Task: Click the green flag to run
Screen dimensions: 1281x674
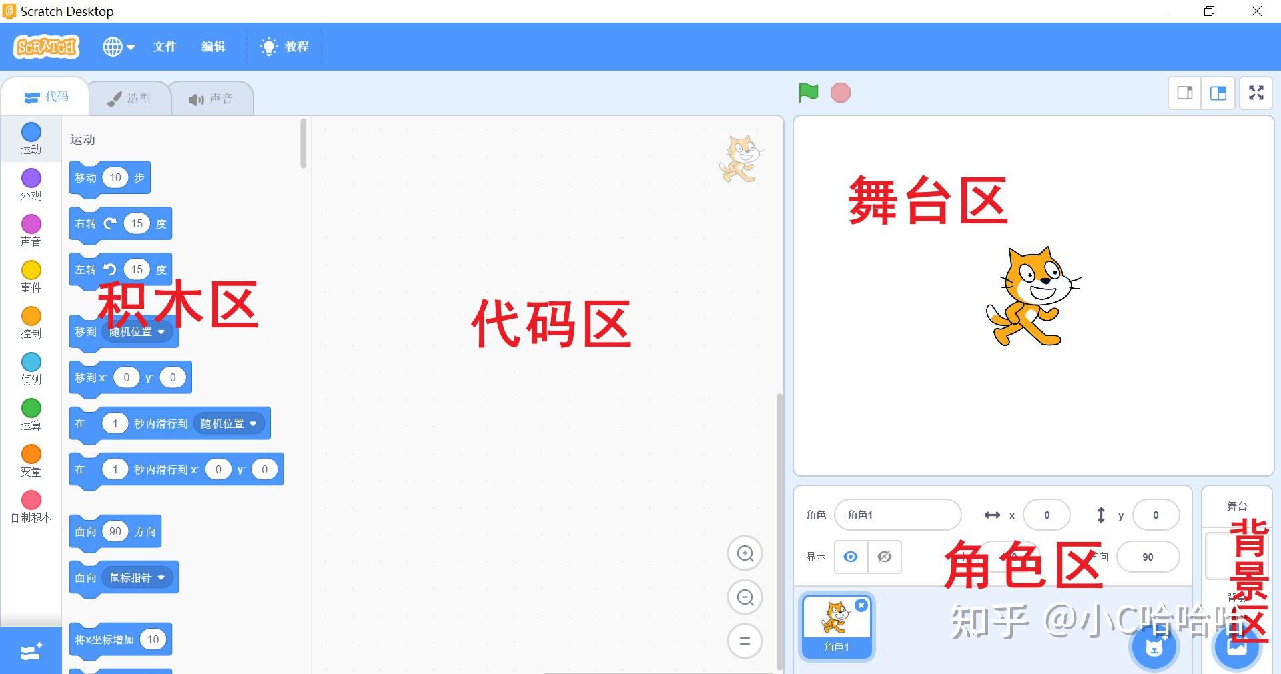Action: pyautogui.click(x=808, y=93)
